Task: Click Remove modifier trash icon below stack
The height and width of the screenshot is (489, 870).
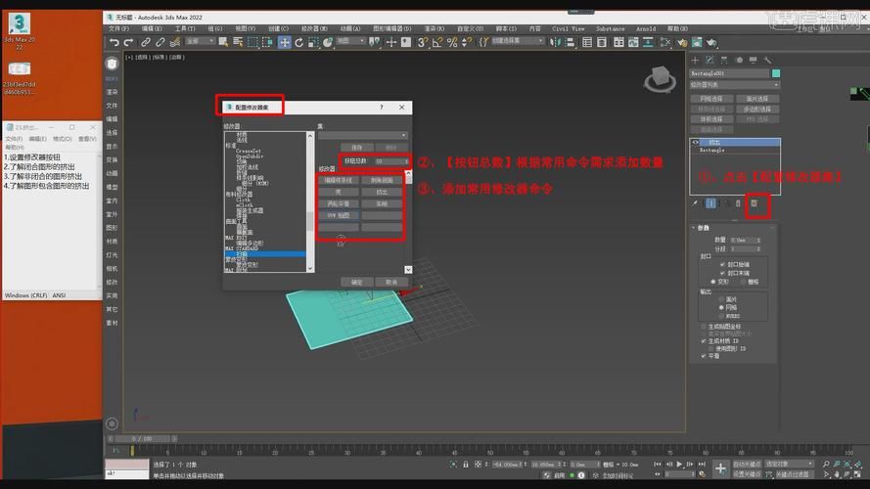Action: click(738, 203)
